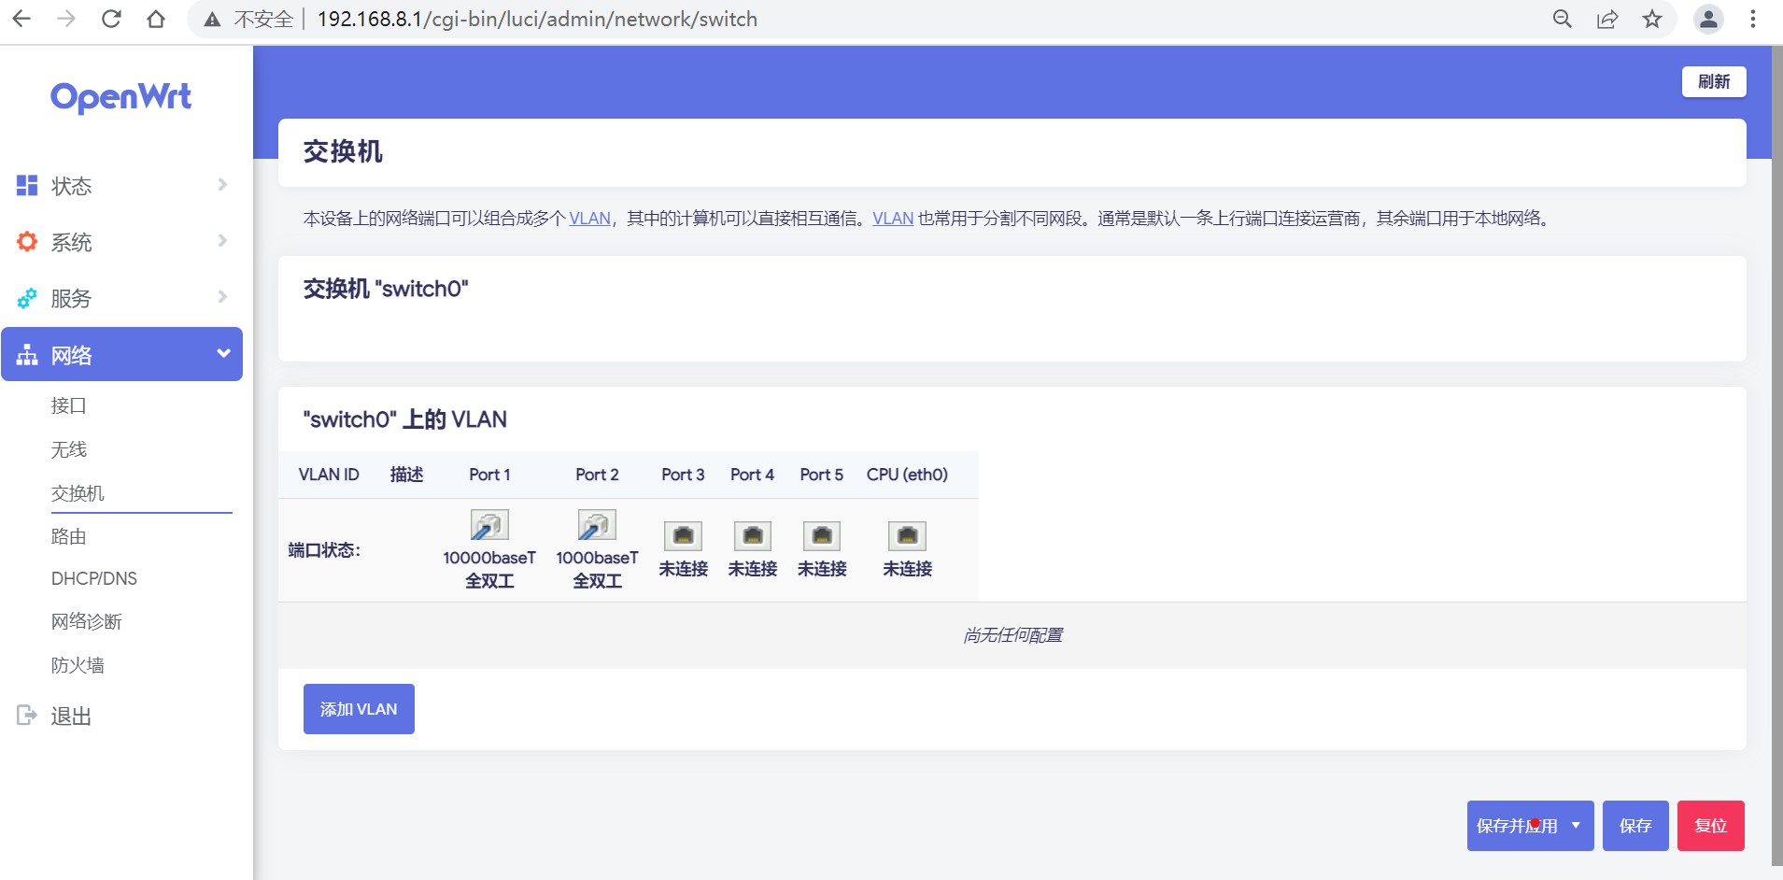The width and height of the screenshot is (1783, 880).
Task: Click the 添加 VLAN button
Action: 359,708
